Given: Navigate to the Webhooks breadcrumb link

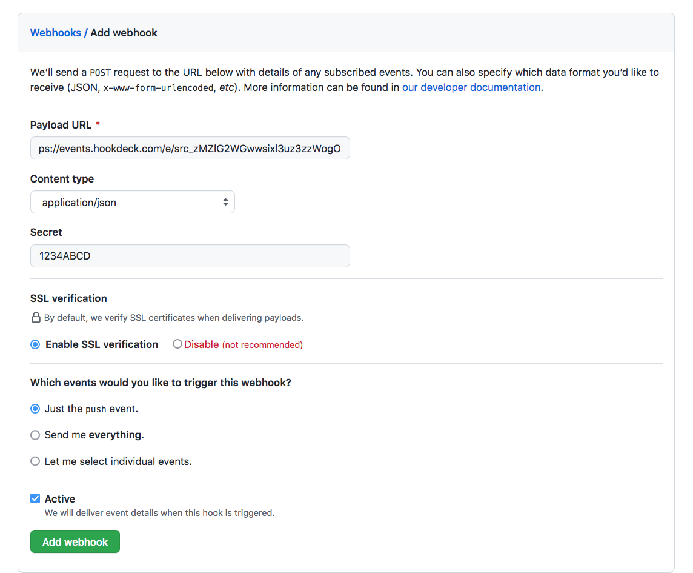Looking at the screenshot, I should coord(56,33).
